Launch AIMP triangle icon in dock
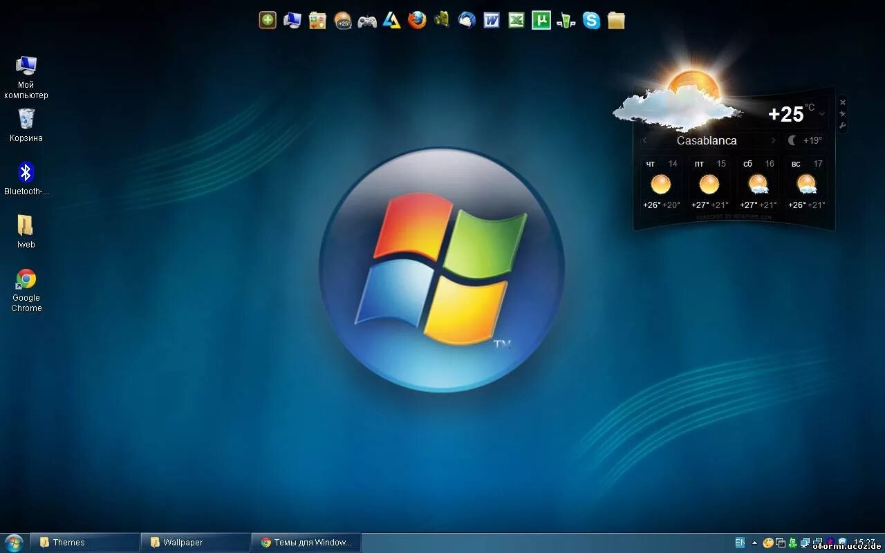The width and height of the screenshot is (885, 553). coord(392,20)
